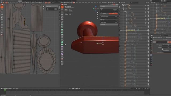Select the Select Box tool in UV editor toolbar

2,7
